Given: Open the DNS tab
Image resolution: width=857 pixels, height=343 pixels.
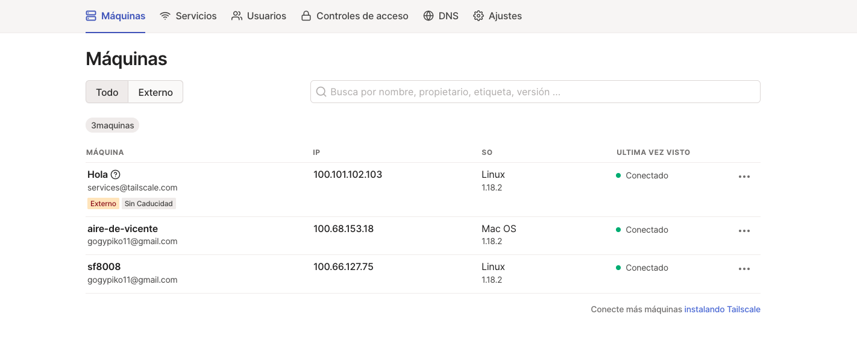Looking at the screenshot, I should (x=448, y=16).
